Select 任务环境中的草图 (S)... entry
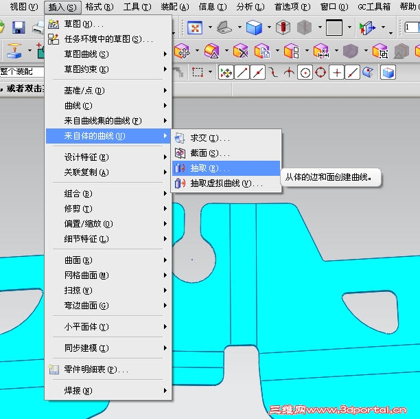 point(108,39)
